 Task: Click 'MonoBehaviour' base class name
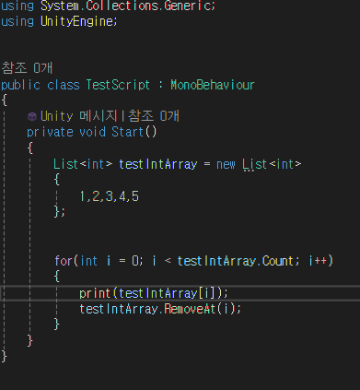213,85
